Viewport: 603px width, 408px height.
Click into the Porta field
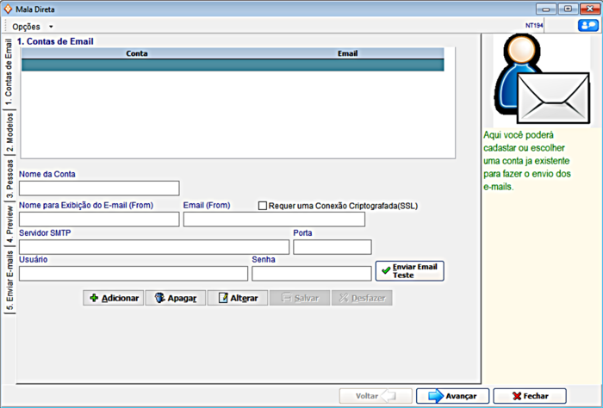[332, 247]
